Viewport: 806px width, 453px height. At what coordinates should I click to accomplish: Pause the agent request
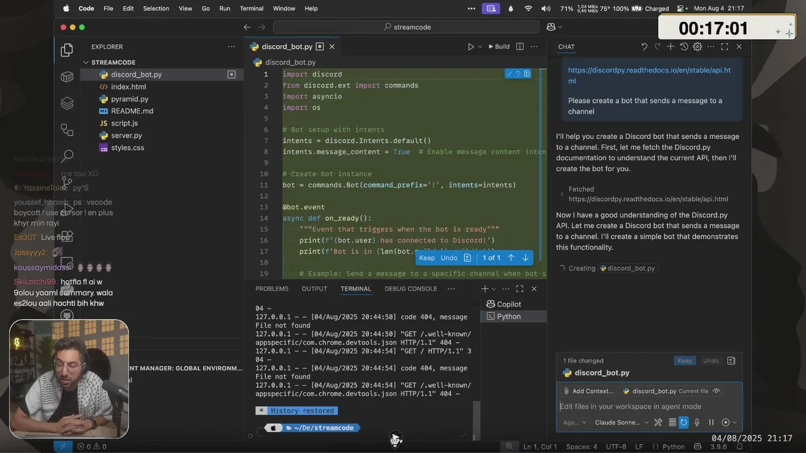pos(711,423)
